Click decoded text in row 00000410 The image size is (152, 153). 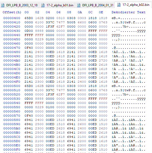click(x=129, y=22)
